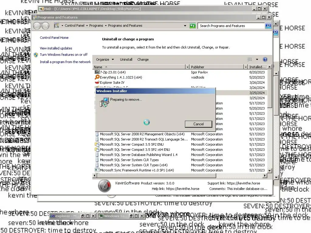Click the Microsoft Sync Framework Runtime icon

click(x=97, y=170)
